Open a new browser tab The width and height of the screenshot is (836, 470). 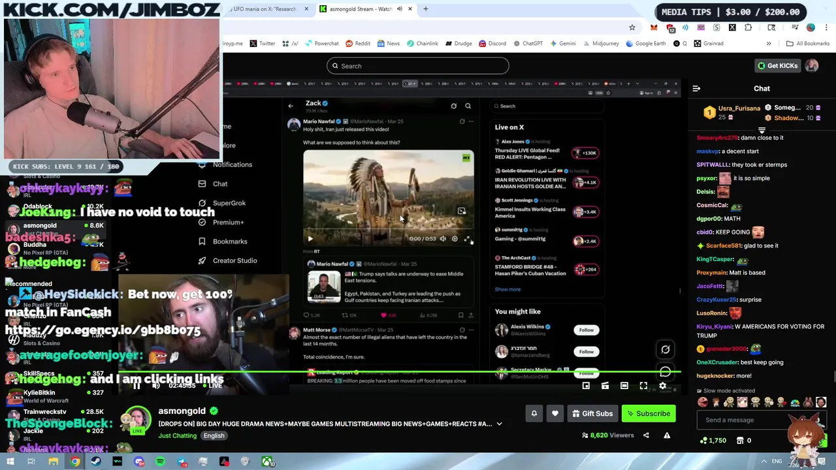coord(425,9)
